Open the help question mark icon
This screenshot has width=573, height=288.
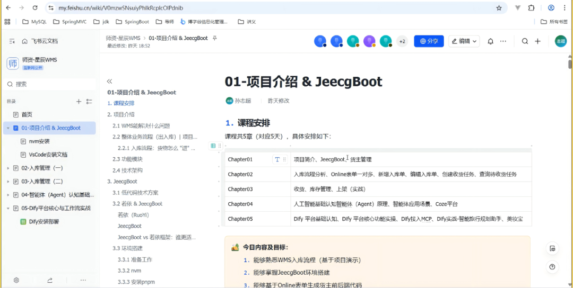click(x=552, y=267)
